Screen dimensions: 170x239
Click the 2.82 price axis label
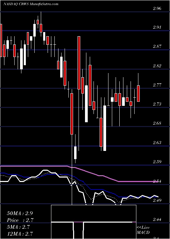click(x=157, y=66)
